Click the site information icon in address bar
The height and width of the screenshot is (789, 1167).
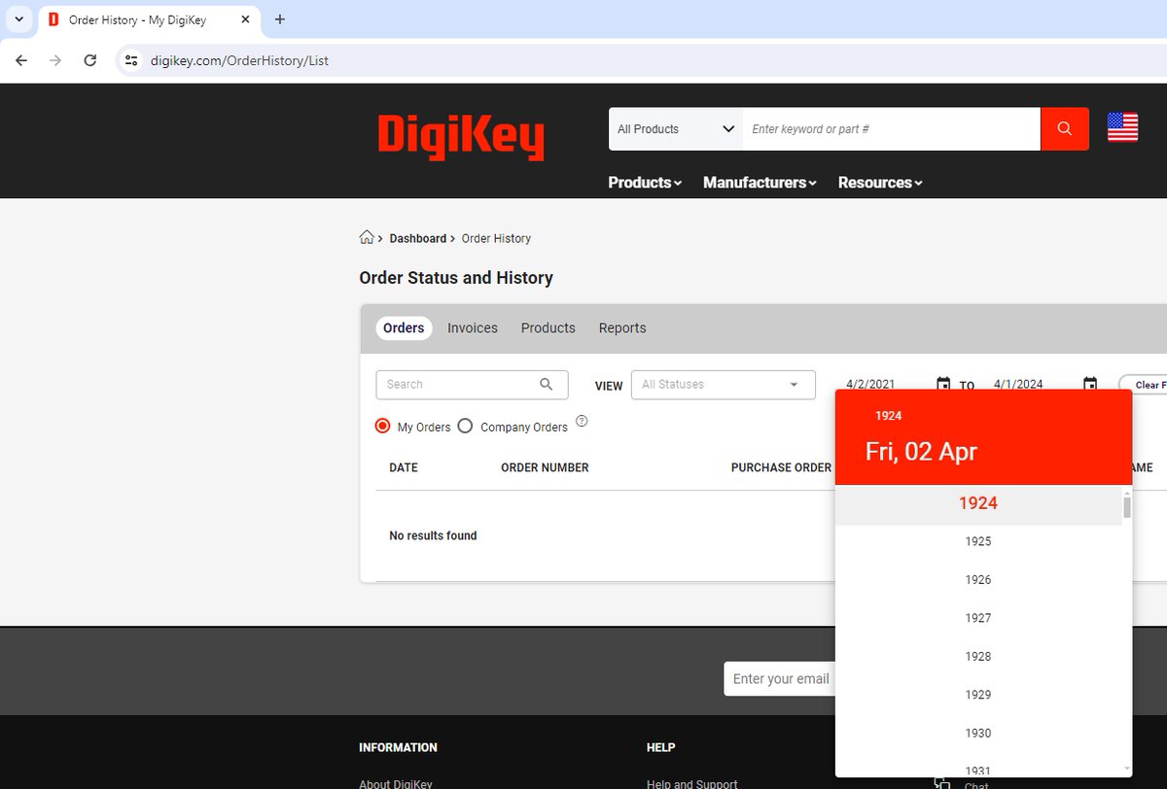131,60
